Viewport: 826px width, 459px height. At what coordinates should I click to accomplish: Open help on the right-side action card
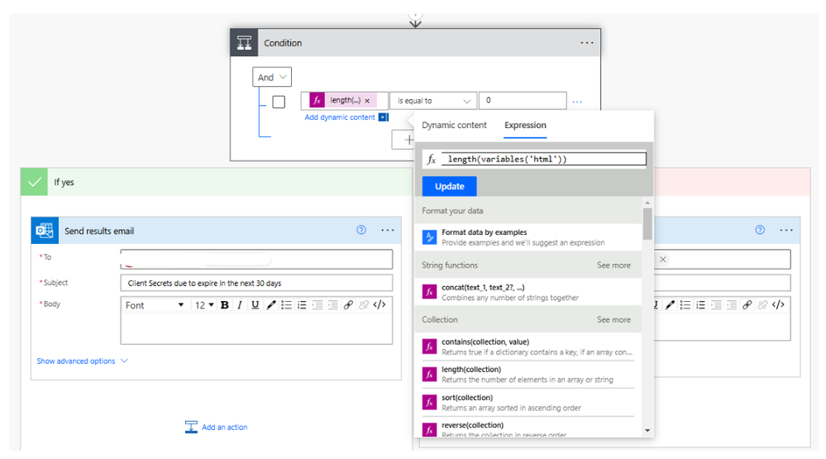pyautogui.click(x=760, y=230)
